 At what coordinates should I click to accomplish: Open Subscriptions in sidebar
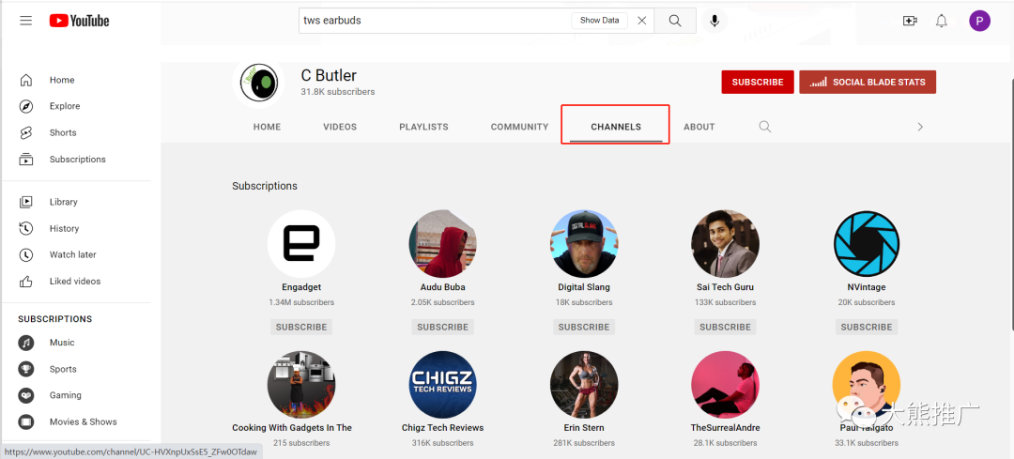click(x=77, y=159)
